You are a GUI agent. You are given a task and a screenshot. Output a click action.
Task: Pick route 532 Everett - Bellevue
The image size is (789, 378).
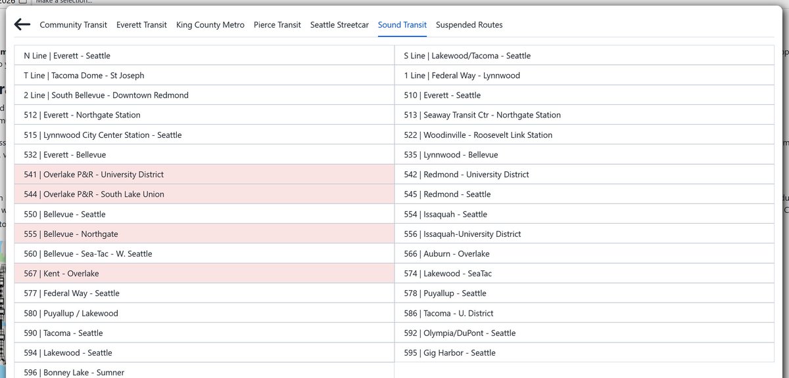pos(204,154)
